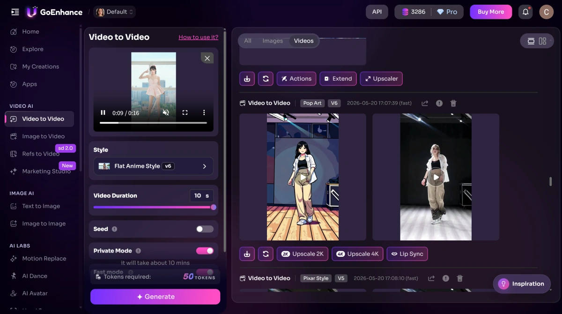Unmute the preview video
This screenshot has height=314, width=562.
click(166, 113)
